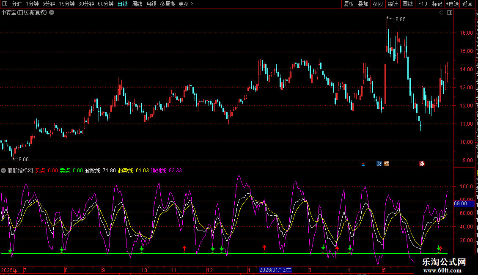
Task: Click the green buy arrow near month 10
Action: coord(142,249)
